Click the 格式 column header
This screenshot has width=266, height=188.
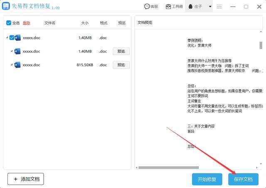tap(103, 23)
